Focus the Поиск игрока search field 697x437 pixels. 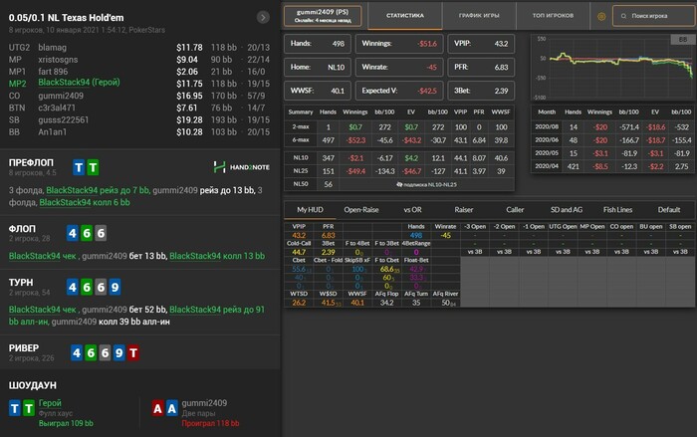click(x=654, y=16)
